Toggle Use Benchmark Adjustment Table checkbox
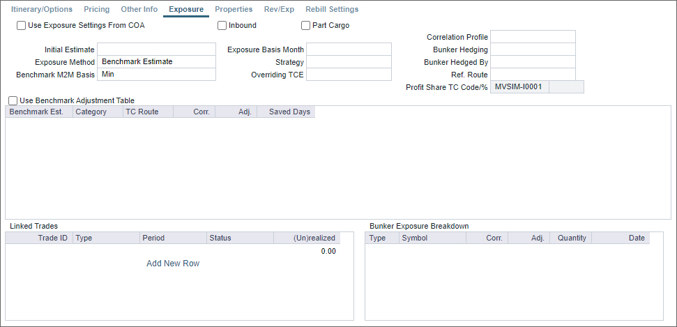 (x=13, y=100)
